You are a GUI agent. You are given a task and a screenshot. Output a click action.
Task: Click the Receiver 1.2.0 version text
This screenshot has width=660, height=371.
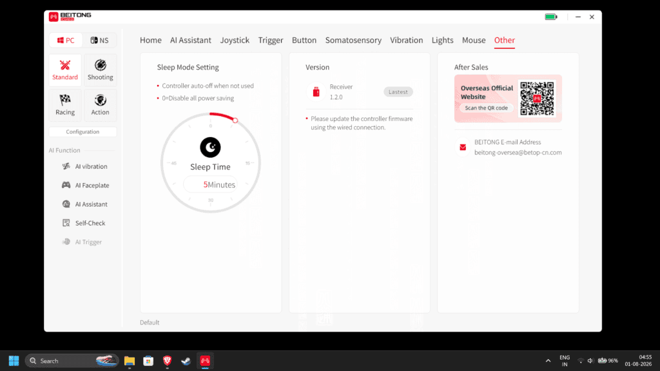(342, 91)
